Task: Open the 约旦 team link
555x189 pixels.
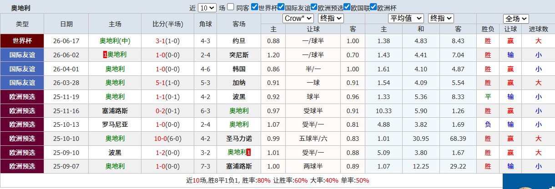Action: pyautogui.click(x=239, y=41)
